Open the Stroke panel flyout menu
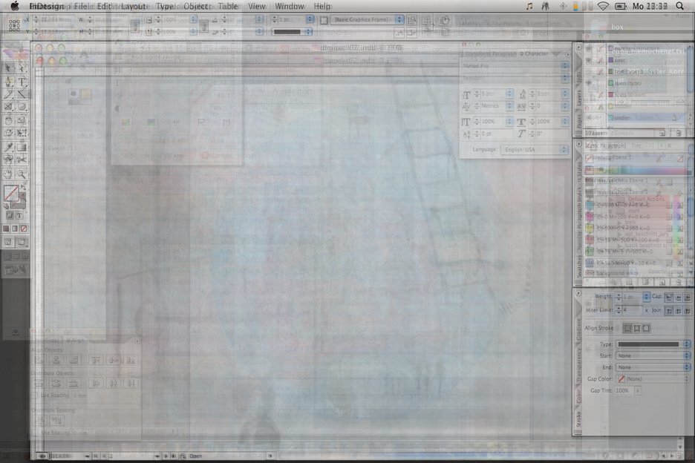Screen dimensions: 695x463 click(x=578, y=293)
